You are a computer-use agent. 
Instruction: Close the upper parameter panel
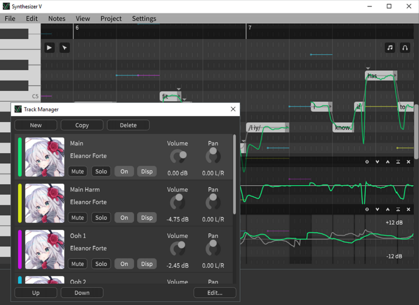pos(408,162)
